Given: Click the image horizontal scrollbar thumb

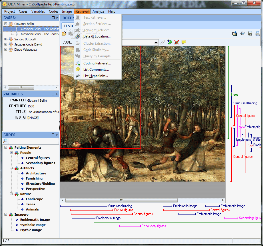Looking at the screenshot, I should click(121, 200).
